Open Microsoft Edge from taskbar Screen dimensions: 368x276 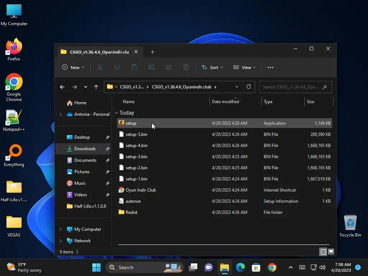tap(240, 267)
